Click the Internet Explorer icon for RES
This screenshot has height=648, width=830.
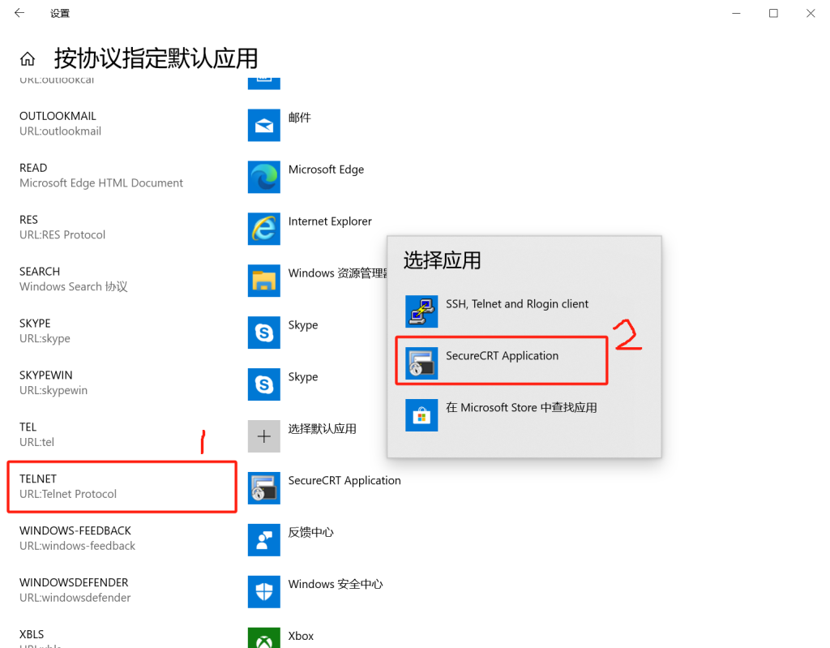tap(263, 229)
